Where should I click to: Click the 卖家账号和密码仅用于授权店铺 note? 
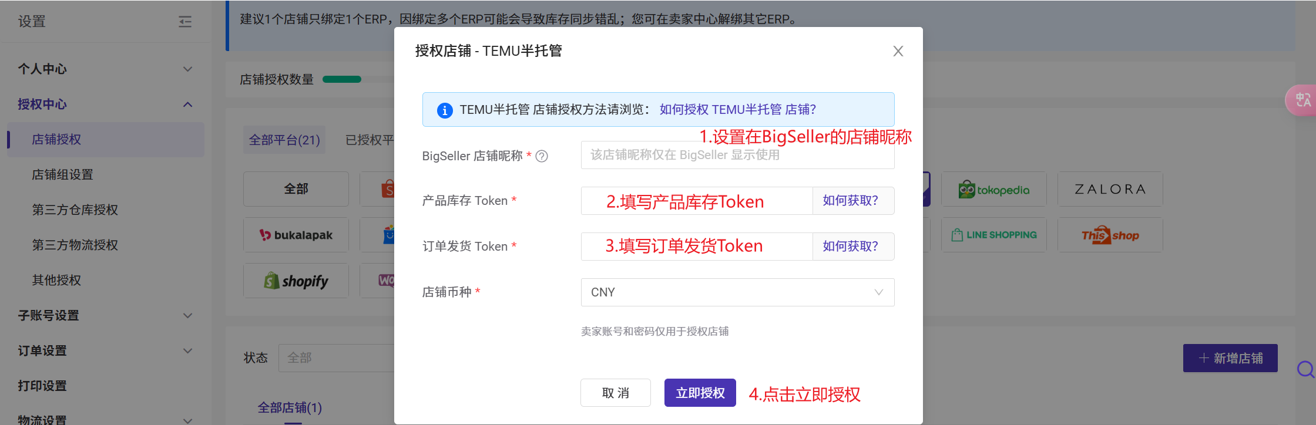tap(654, 331)
